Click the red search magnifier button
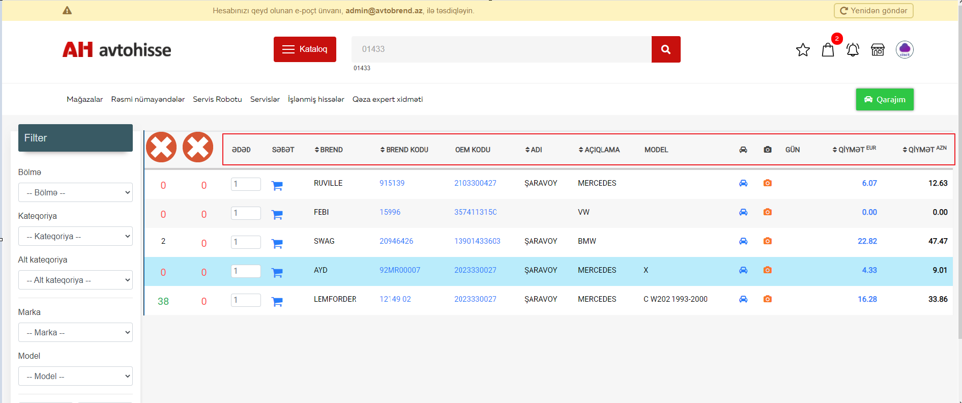This screenshot has width=962, height=403. (665, 49)
